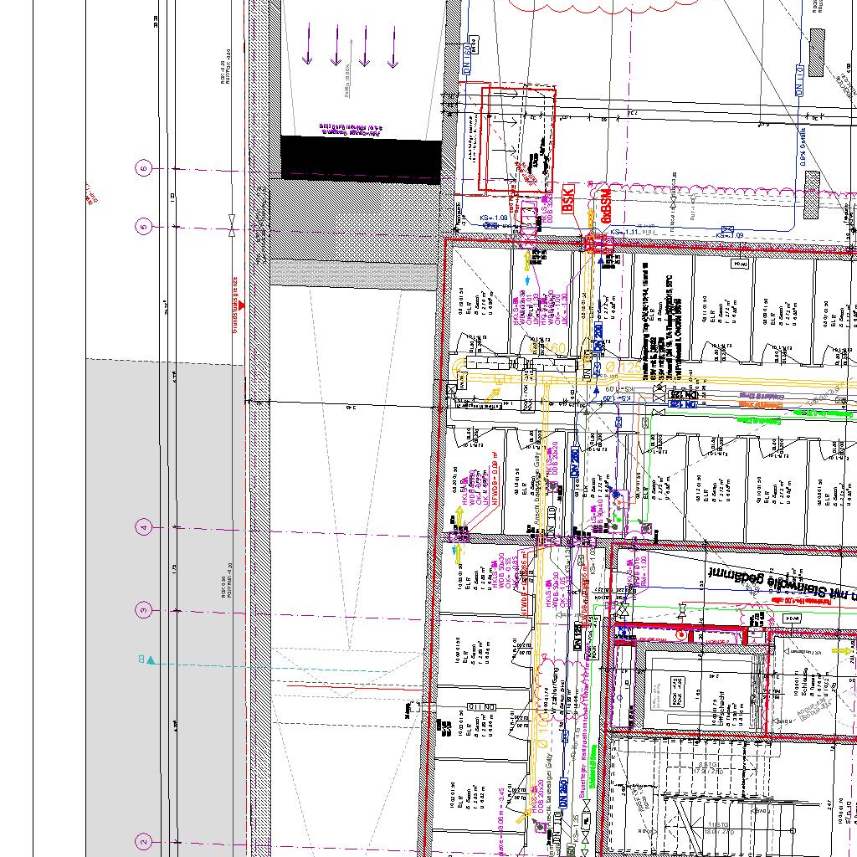Select grid axis marker circle 5
Viewport: 857px width, 857px height.
tap(144, 226)
